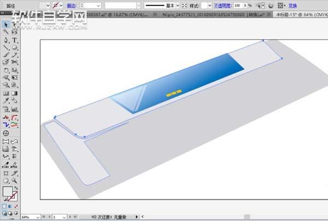Select the Rotate tool

coord(5,70)
